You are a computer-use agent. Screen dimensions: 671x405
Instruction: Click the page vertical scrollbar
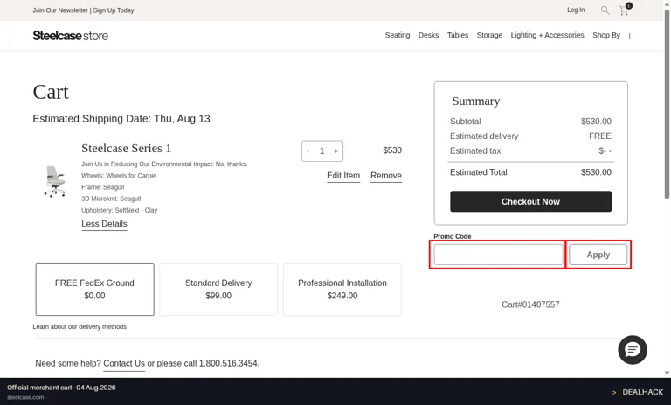pyautogui.click(x=667, y=103)
